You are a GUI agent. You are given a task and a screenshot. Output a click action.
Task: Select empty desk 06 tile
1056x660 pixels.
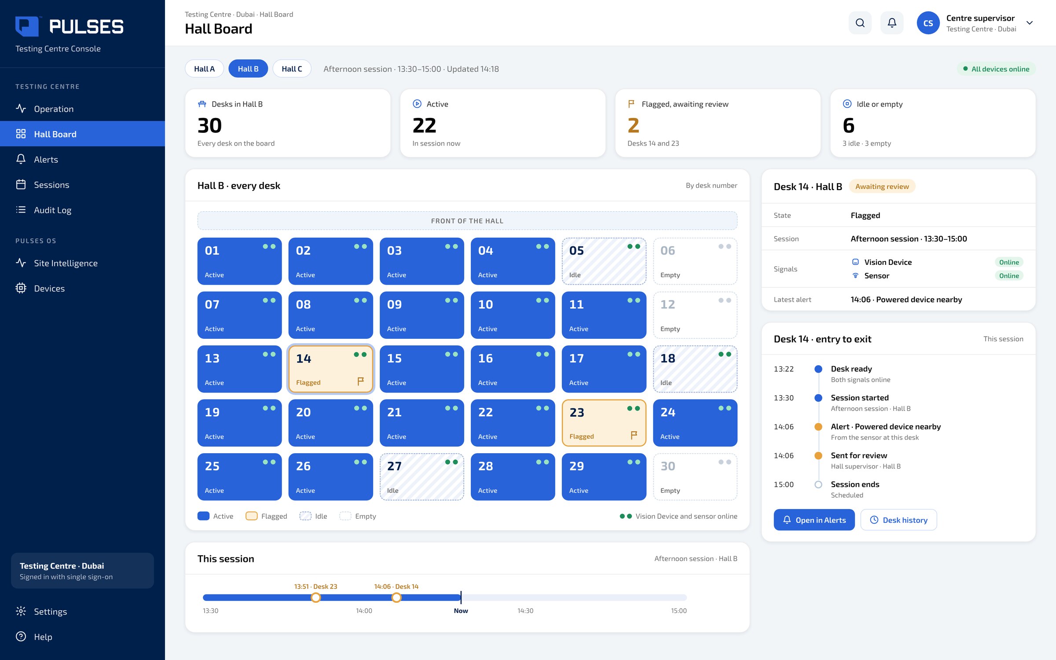pos(695,261)
